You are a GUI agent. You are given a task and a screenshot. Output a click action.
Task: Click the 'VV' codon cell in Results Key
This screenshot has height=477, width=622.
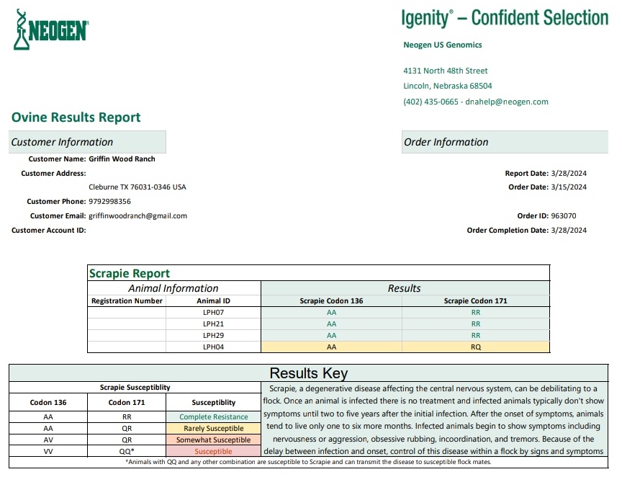[48, 452]
